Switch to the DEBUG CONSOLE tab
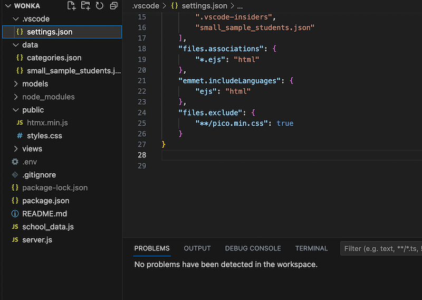Screen dimensions: 422x300 253,248
